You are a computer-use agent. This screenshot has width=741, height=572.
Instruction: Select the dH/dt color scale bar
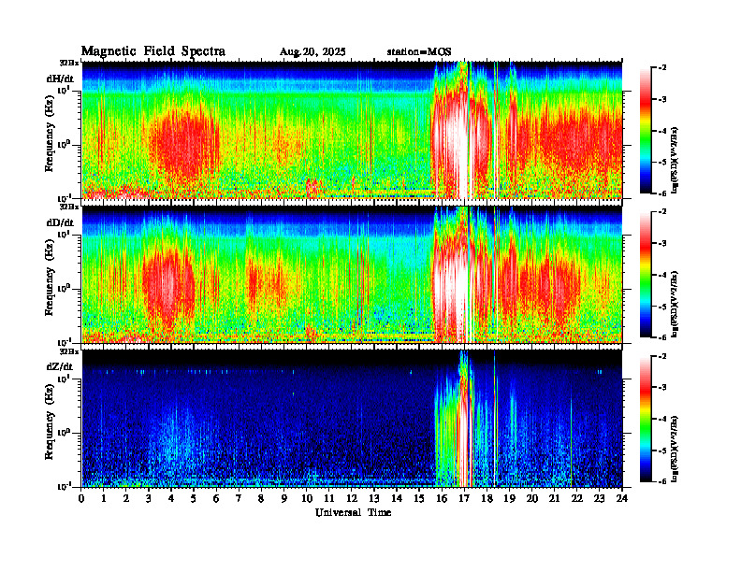coord(645,131)
